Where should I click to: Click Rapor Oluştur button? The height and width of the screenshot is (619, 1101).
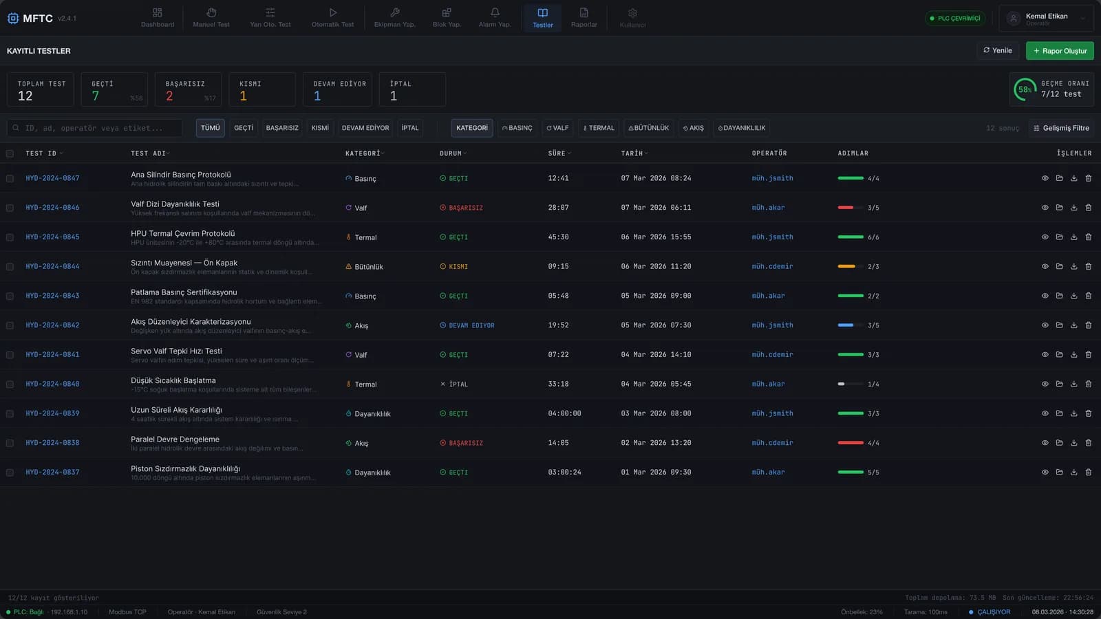(1060, 51)
